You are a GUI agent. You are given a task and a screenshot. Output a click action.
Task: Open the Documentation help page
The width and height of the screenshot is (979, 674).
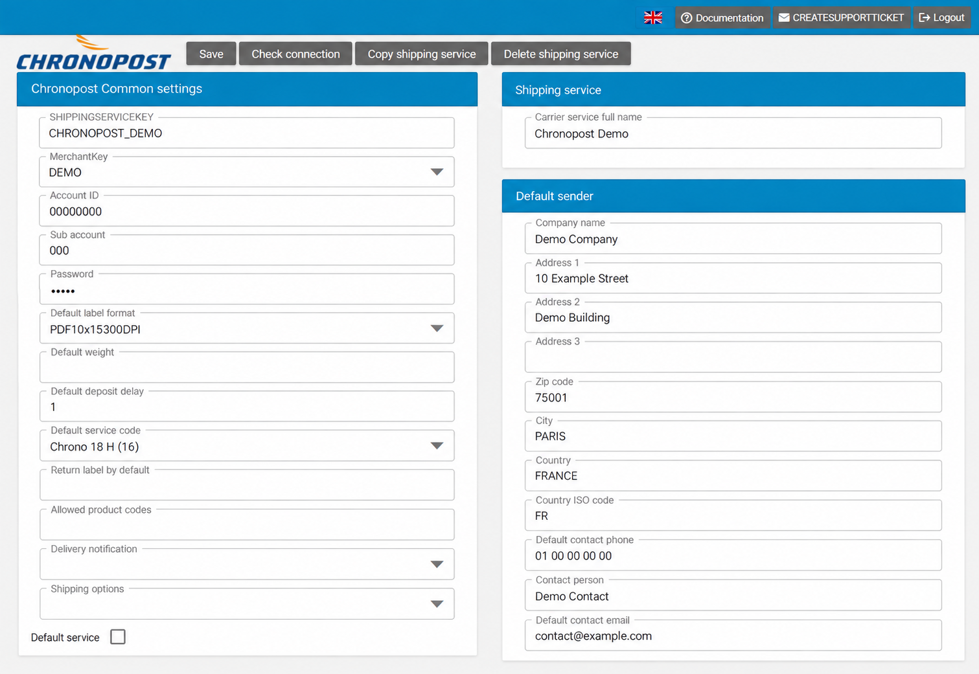722,17
